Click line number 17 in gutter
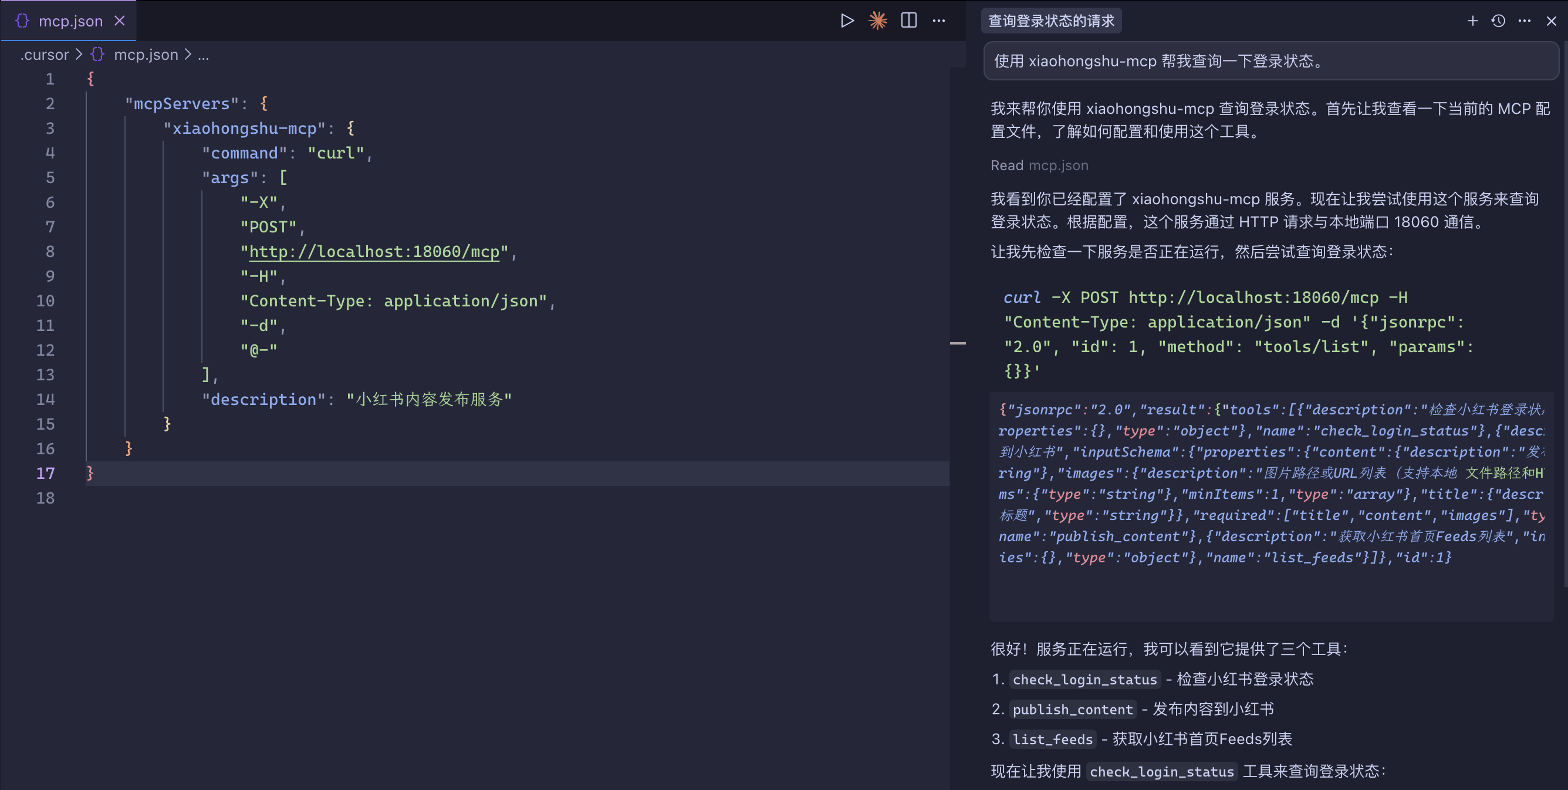This screenshot has height=790, width=1568. tap(46, 473)
